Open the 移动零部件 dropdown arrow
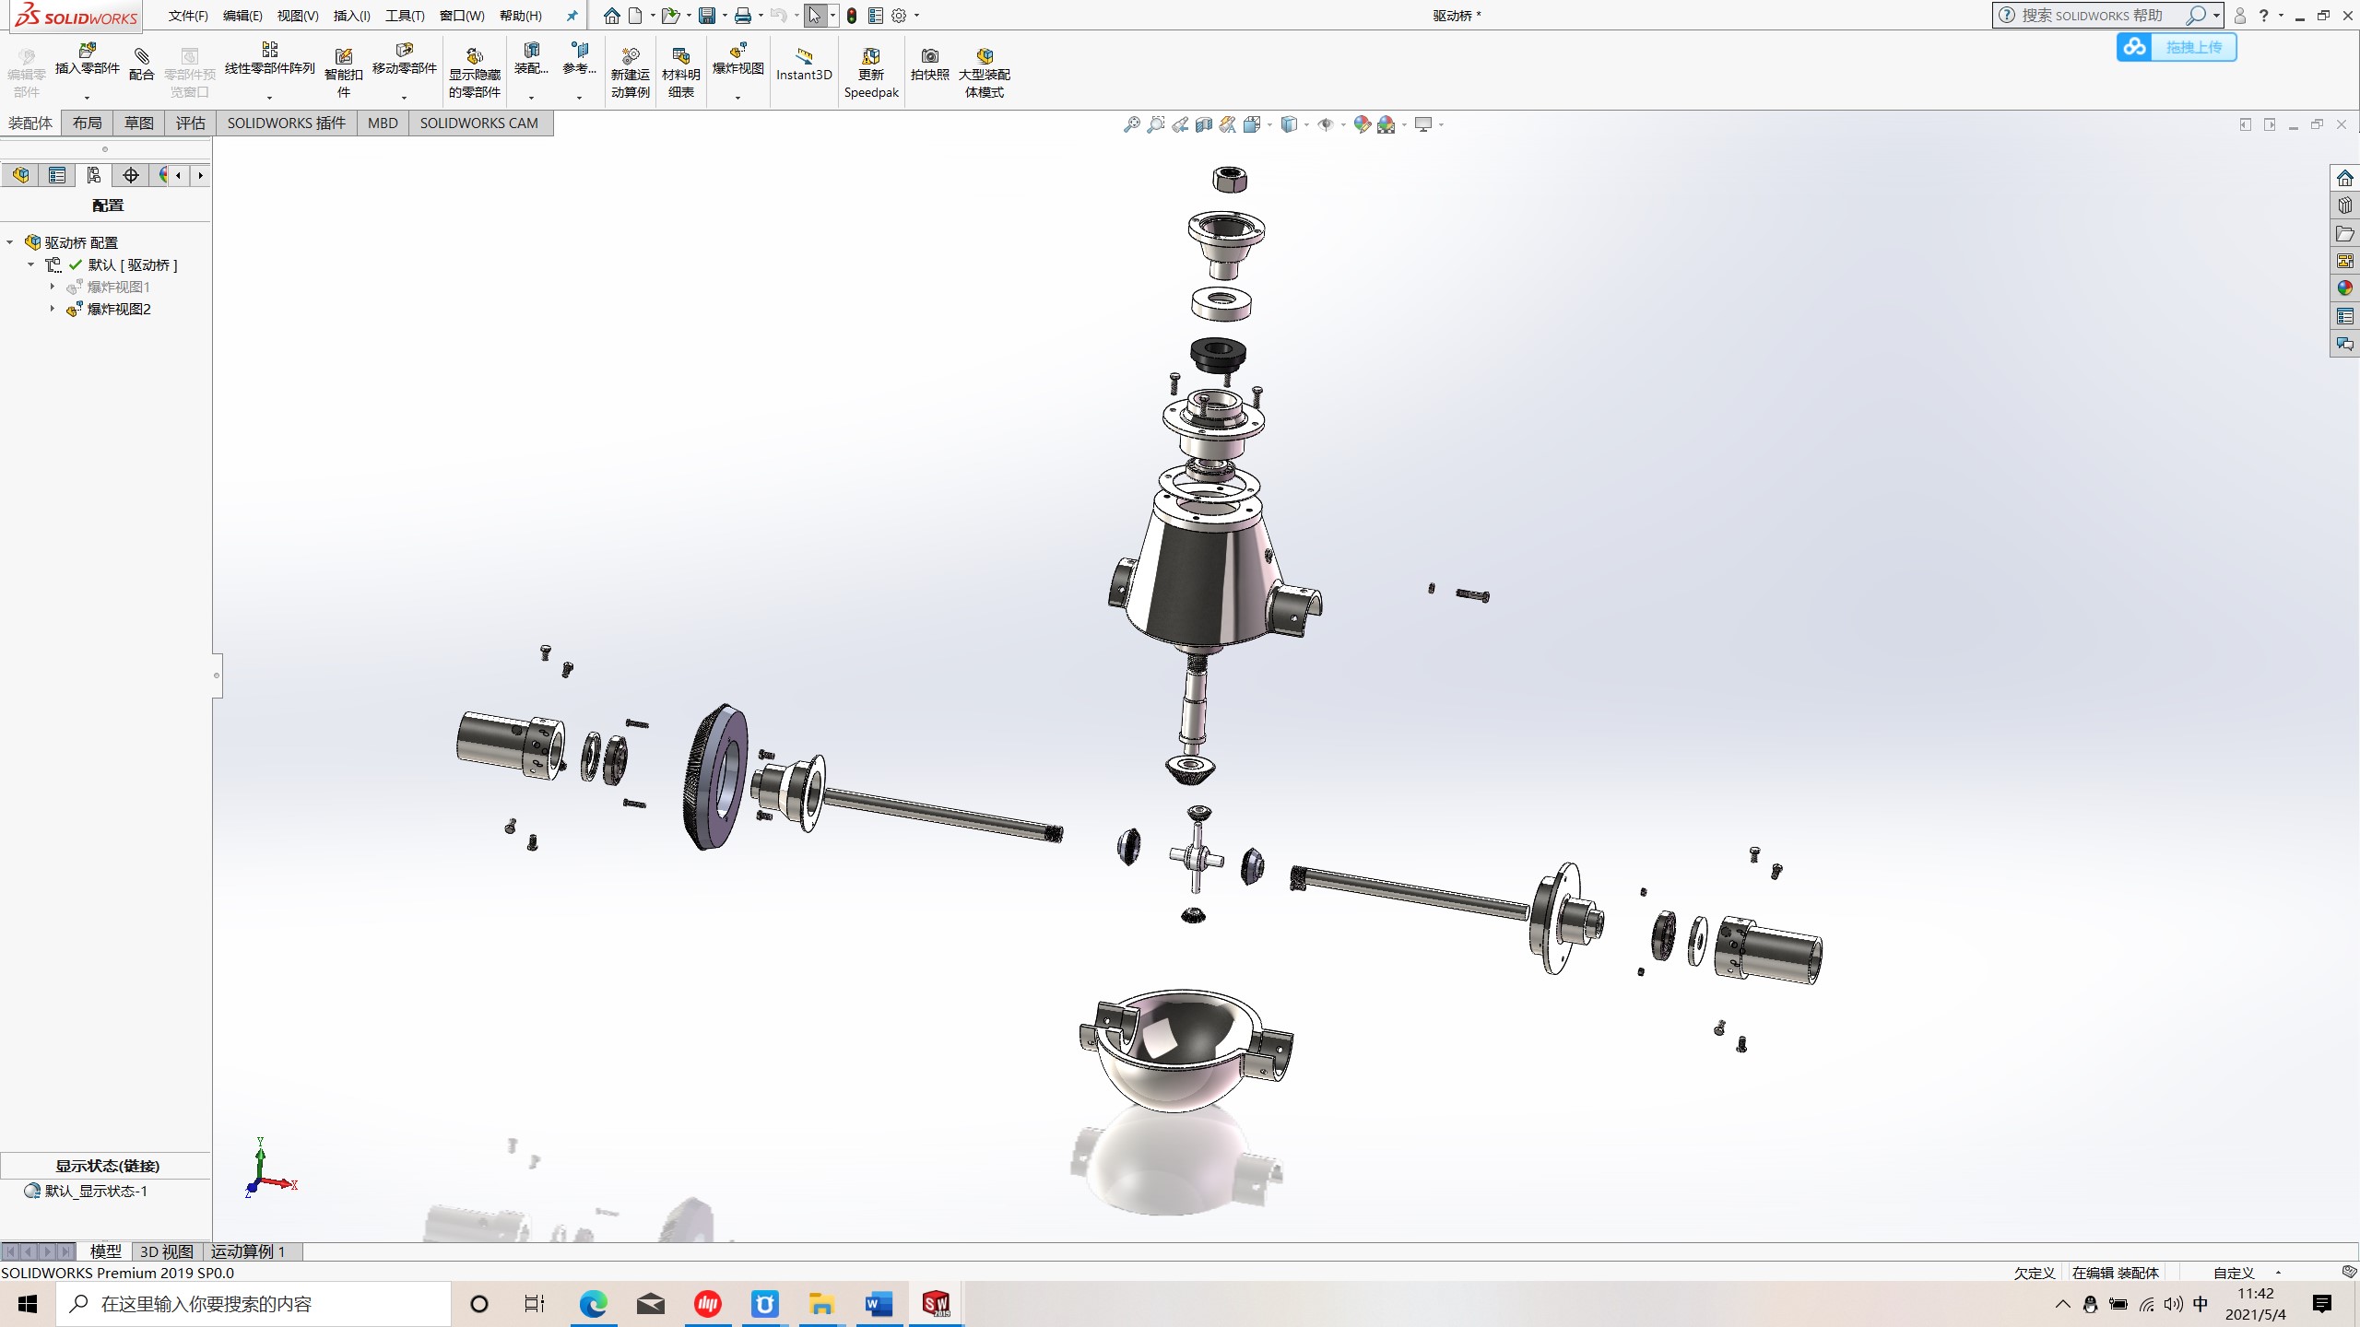2360x1327 pixels. (x=404, y=97)
